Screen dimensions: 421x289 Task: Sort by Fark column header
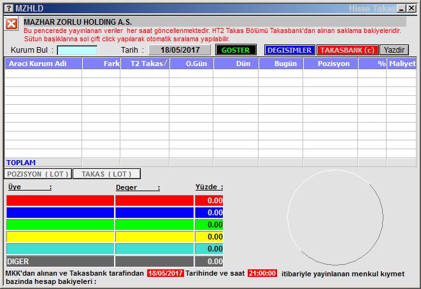coord(101,64)
